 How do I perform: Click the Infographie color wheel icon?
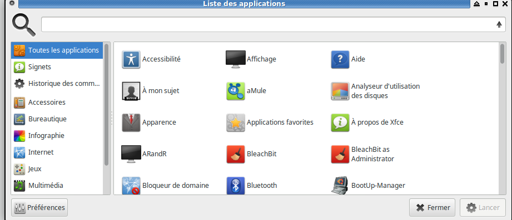[x=19, y=136]
